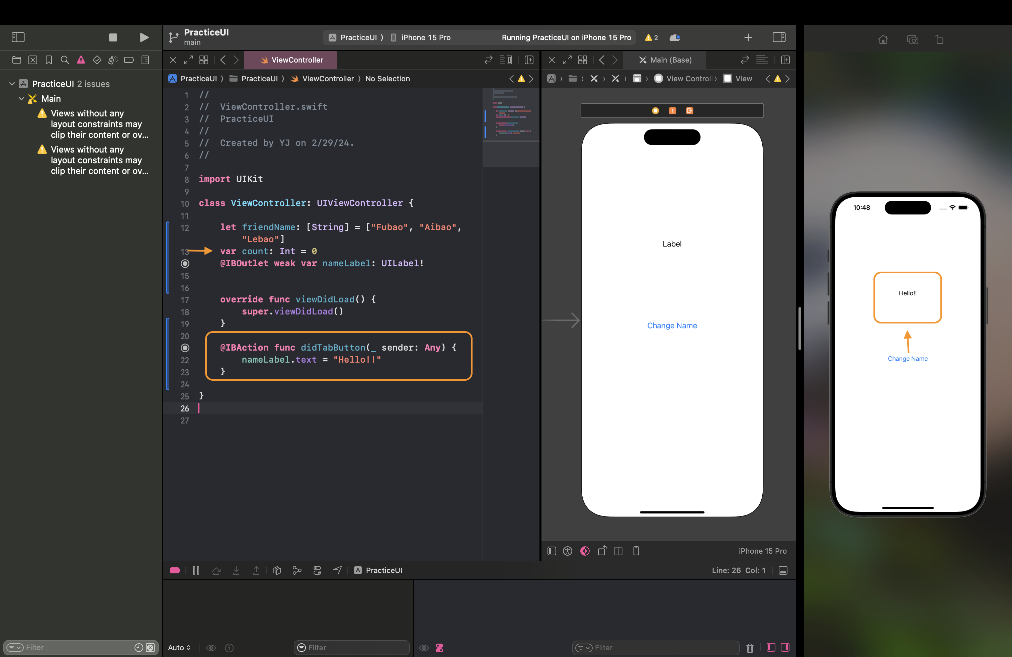The height and width of the screenshot is (657, 1012).
Task: Select the Main (Base) storyboard tab
Action: [x=665, y=60]
